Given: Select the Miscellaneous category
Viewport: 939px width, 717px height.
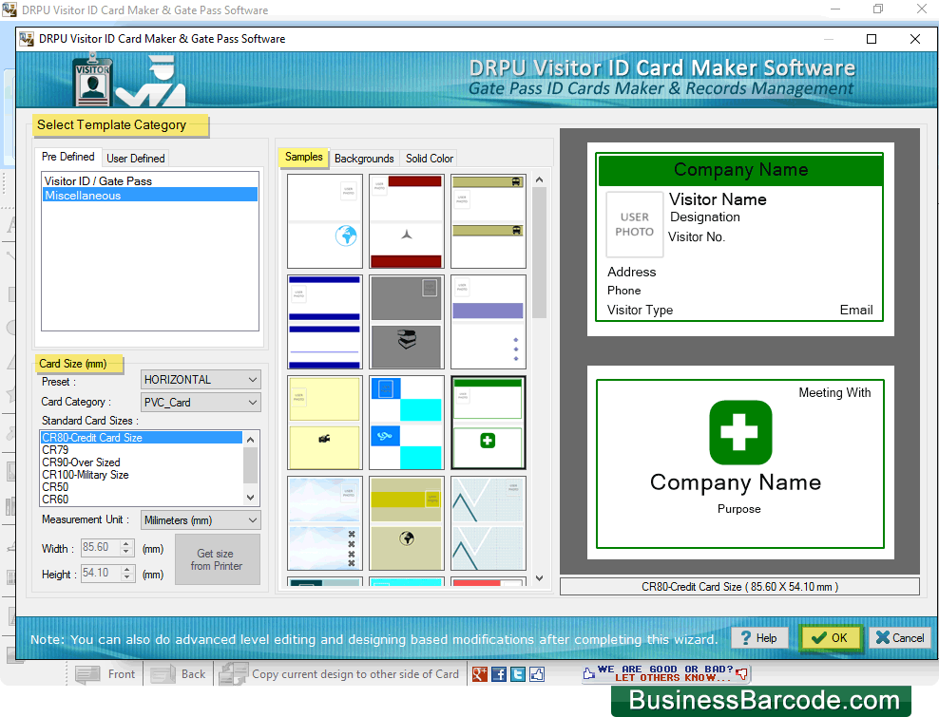Looking at the screenshot, I should [x=150, y=195].
